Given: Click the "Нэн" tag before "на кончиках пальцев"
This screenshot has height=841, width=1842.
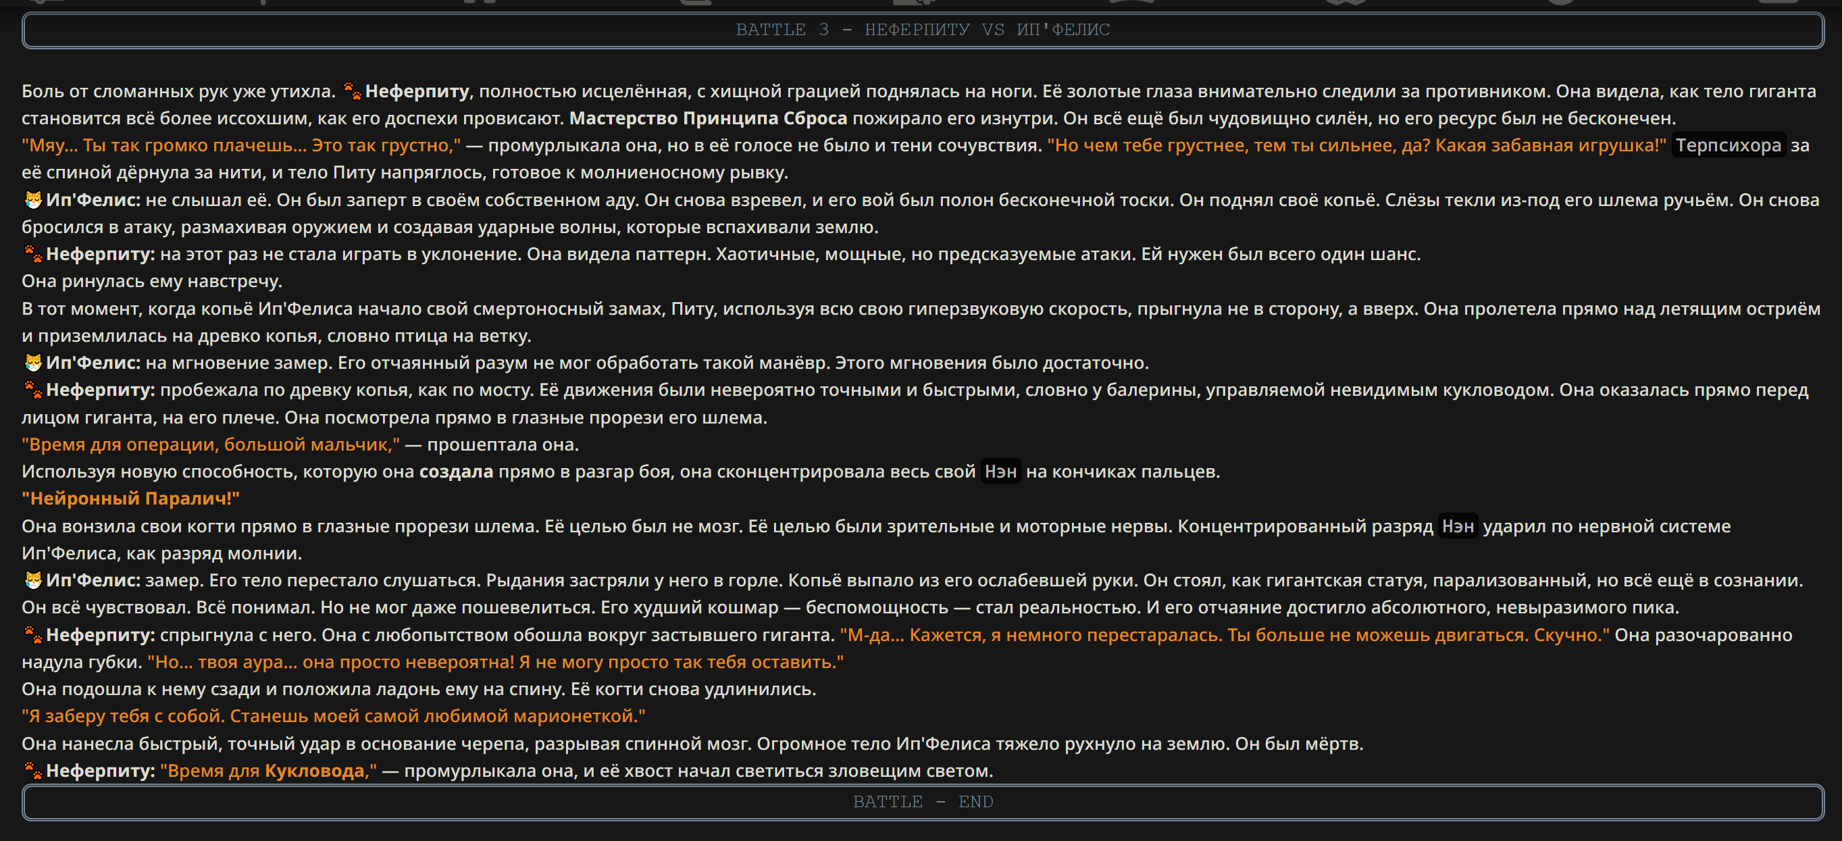Looking at the screenshot, I should pos(1000,472).
